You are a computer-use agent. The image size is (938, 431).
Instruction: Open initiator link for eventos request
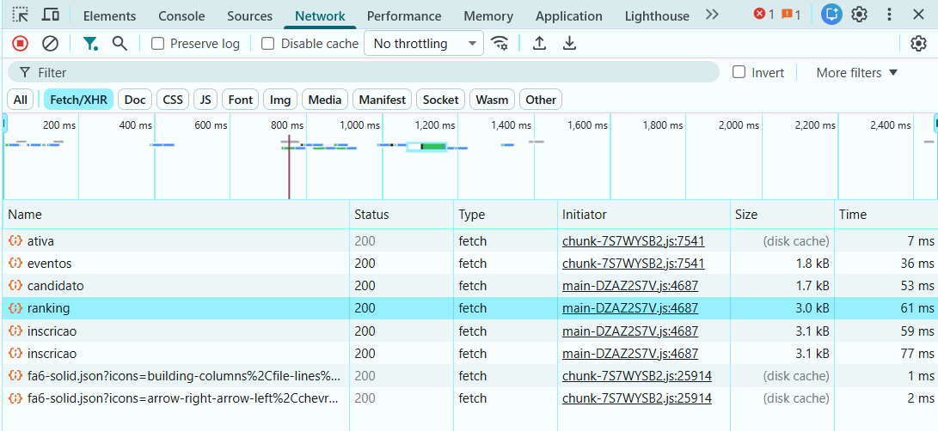coord(634,263)
